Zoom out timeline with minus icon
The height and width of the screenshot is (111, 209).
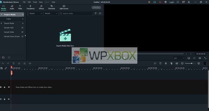(182, 63)
